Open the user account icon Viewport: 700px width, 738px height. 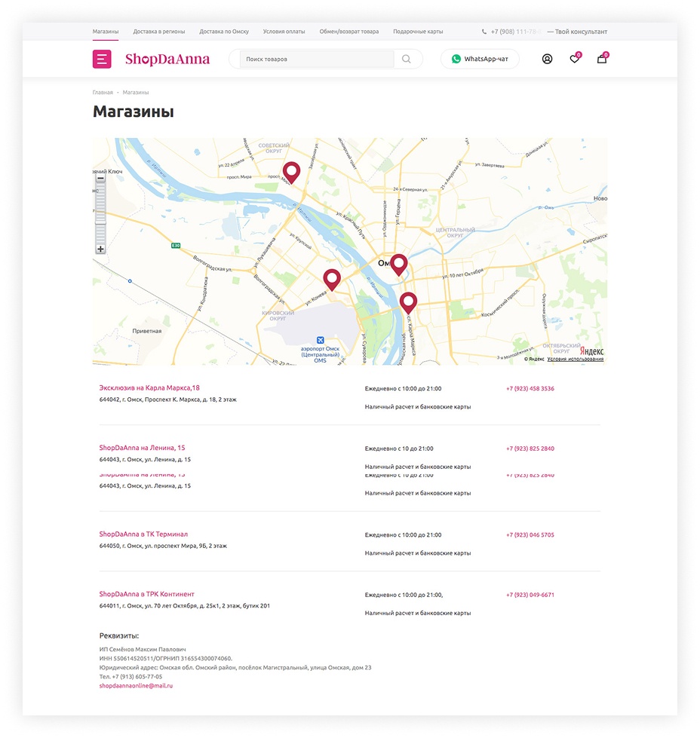tap(547, 59)
